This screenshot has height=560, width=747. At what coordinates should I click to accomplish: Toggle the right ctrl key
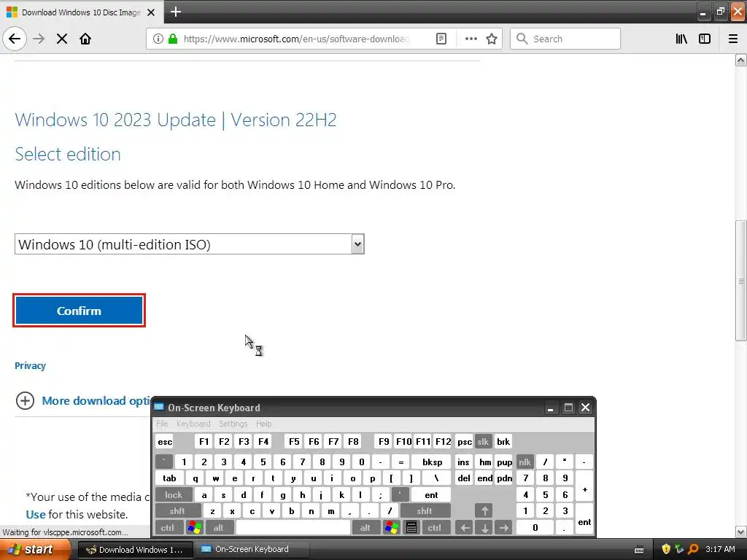coord(435,528)
